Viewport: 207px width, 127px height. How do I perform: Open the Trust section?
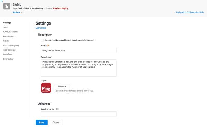(6, 27)
